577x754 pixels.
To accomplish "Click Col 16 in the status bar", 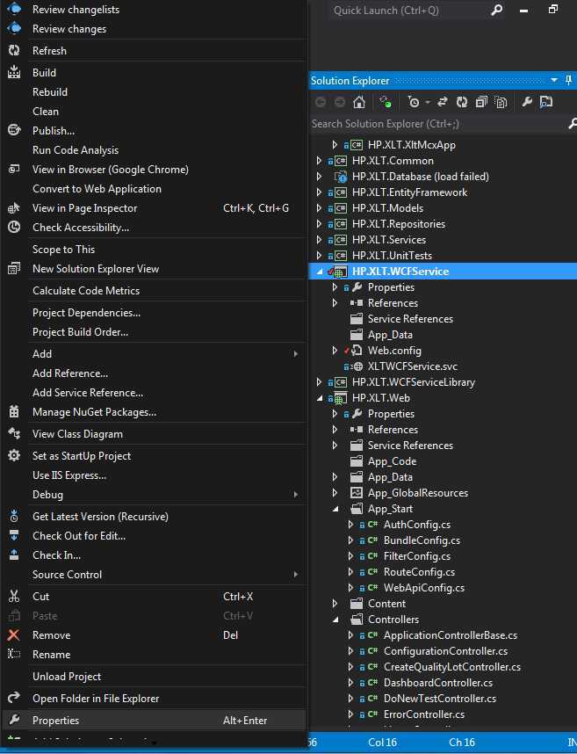I will (382, 742).
